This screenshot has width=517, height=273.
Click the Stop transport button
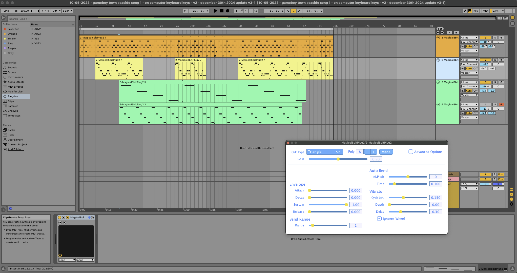(x=222, y=11)
